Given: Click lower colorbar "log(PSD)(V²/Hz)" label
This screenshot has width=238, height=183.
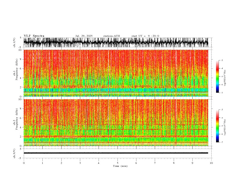Looking at the screenshot, I should point(225,127).
